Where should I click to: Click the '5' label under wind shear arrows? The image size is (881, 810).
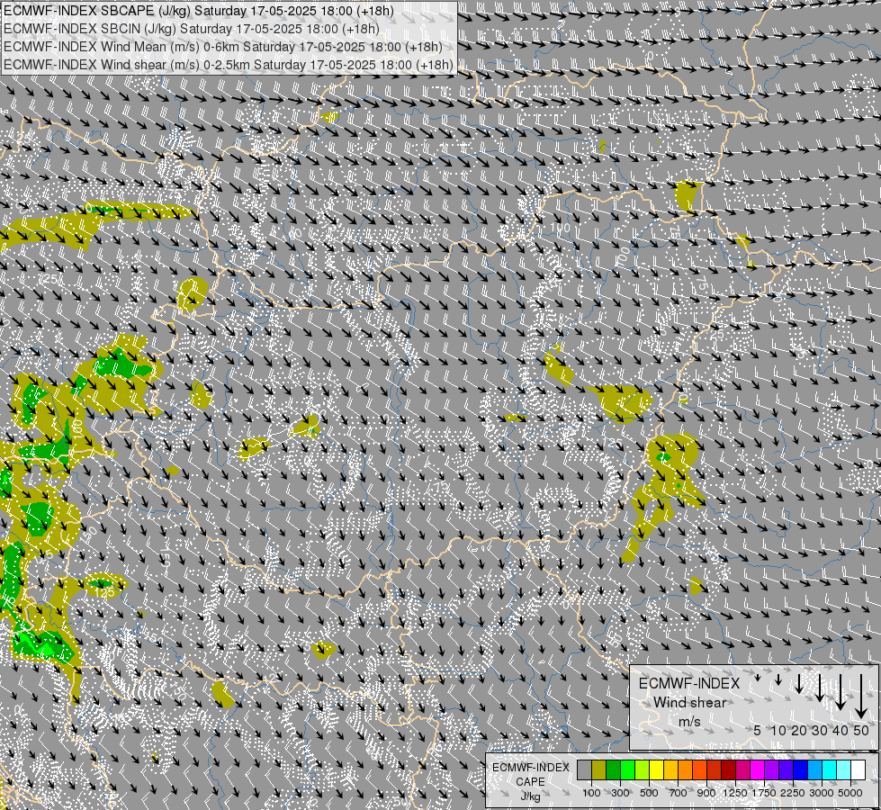(758, 730)
